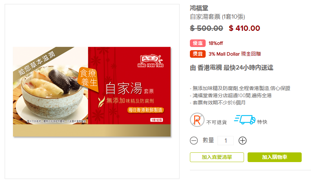The width and height of the screenshot is (311, 180).
Task: Click the 加入購物車 add-to-cart button
Action: coord(274,157)
